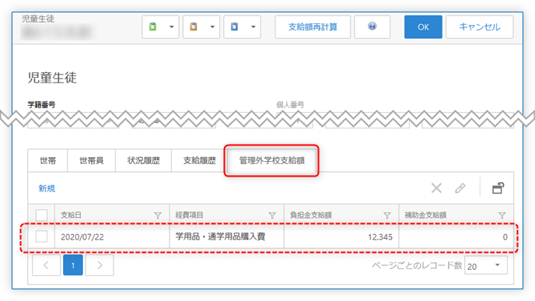Open the 経費項目 column filter
Viewport: 535px width, 301px height.
[272, 215]
